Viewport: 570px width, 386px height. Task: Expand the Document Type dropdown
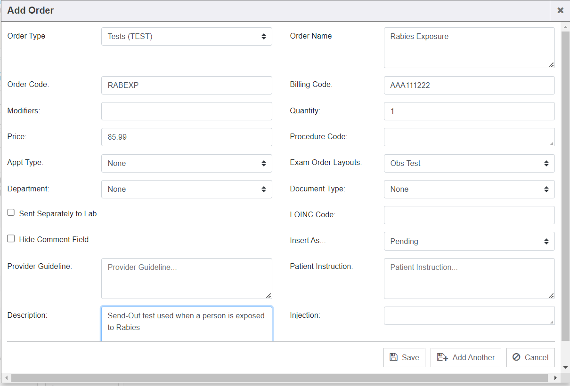[x=469, y=189]
